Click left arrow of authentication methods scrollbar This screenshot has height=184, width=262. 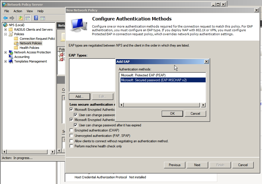tap(122, 105)
